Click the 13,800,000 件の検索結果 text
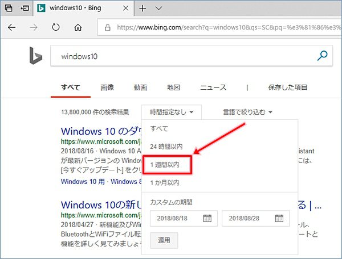Viewport: 342px width, 259px height. (x=95, y=112)
